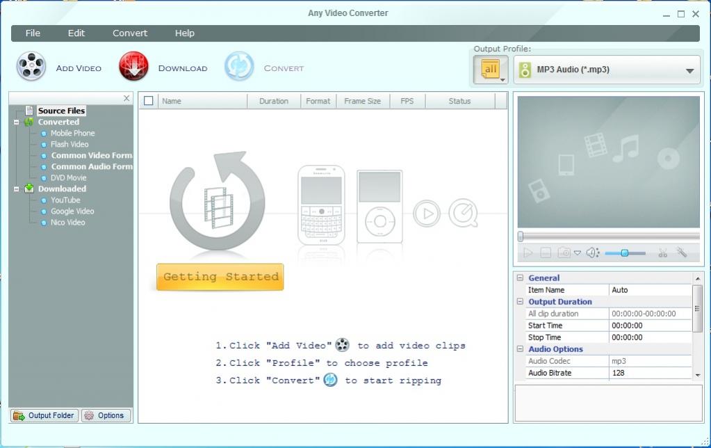Select Common Video Formats tree item
Screen dimensions: 711x448
pyautogui.click(x=92, y=155)
